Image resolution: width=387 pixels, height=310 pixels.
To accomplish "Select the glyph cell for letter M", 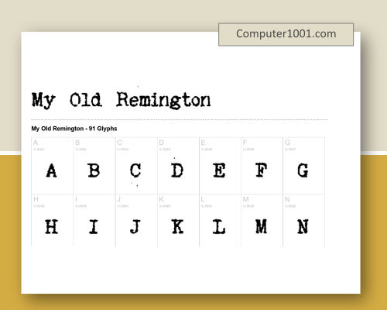I will [262, 220].
